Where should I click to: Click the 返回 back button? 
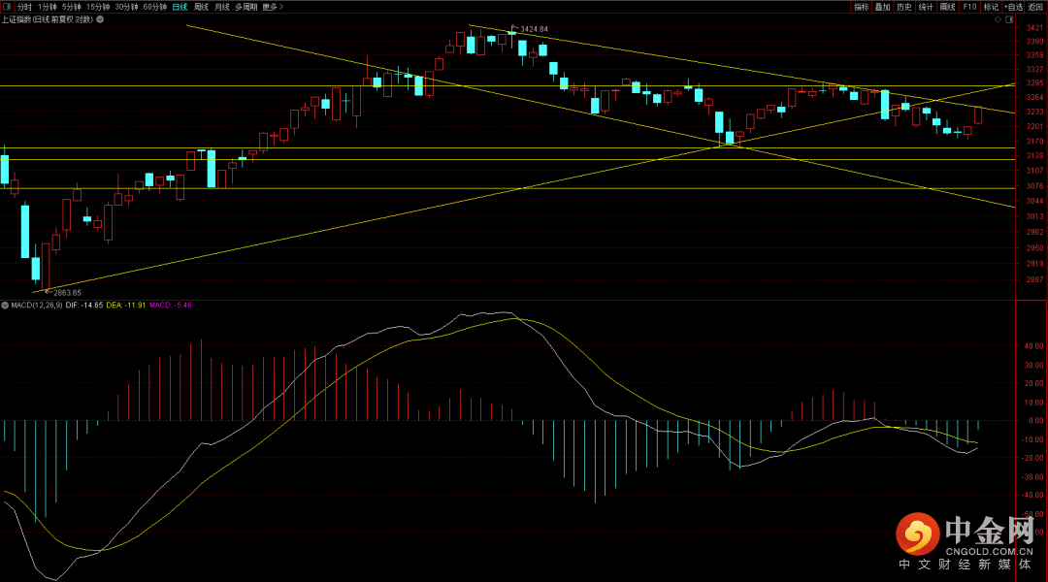[1035, 7]
